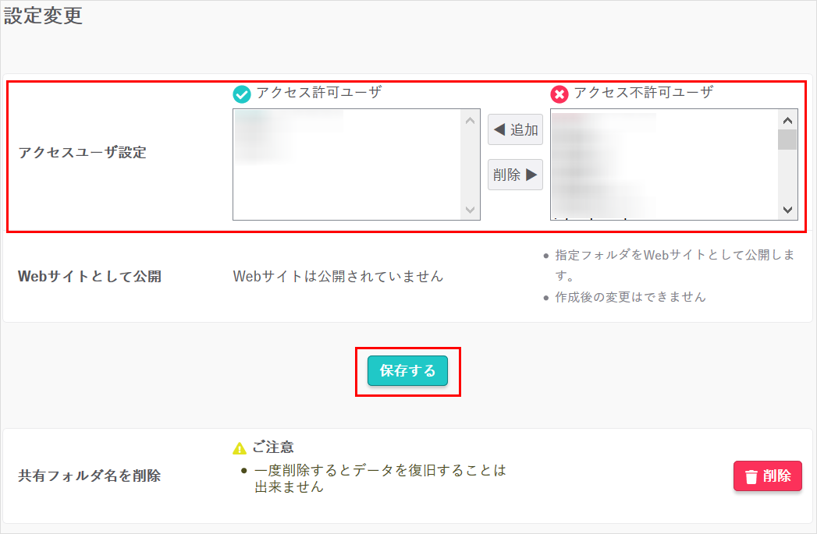Click the green checkmark icon beside アクセス許可ユーザ
This screenshot has width=817, height=534.
pos(243,94)
